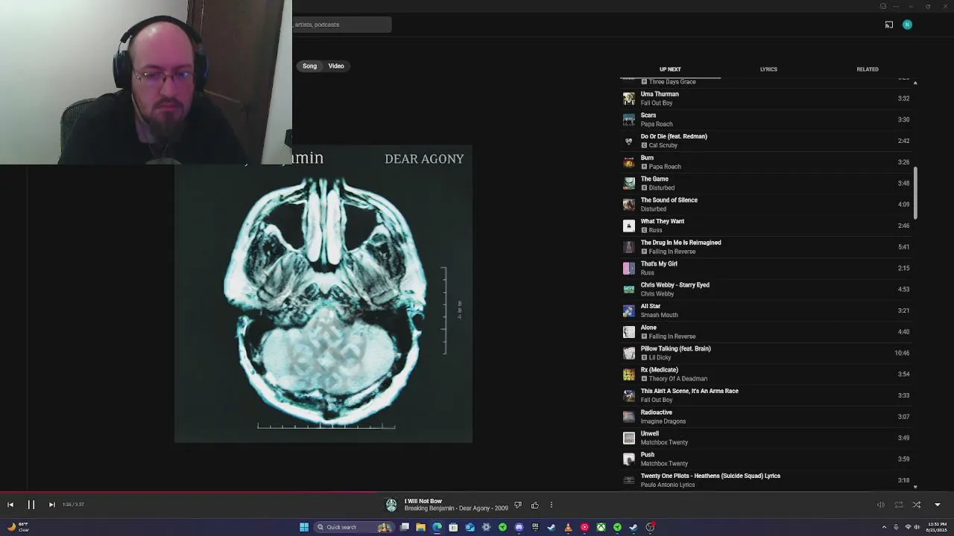Click the Pillow Talking thumbnail

click(629, 353)
